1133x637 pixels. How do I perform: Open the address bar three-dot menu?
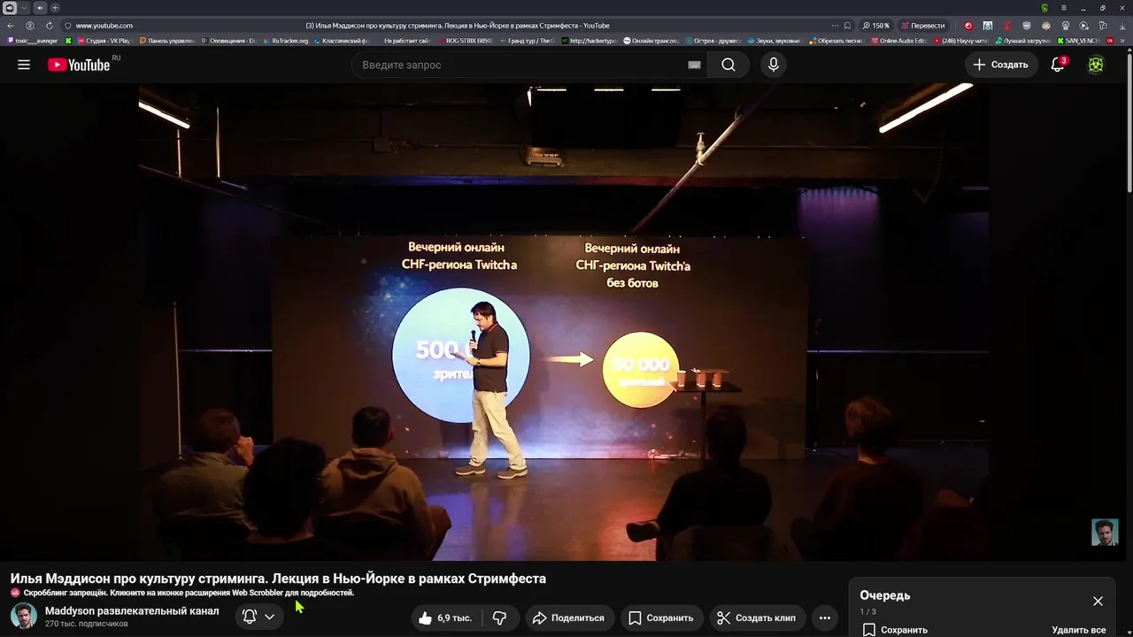(835, 26)
